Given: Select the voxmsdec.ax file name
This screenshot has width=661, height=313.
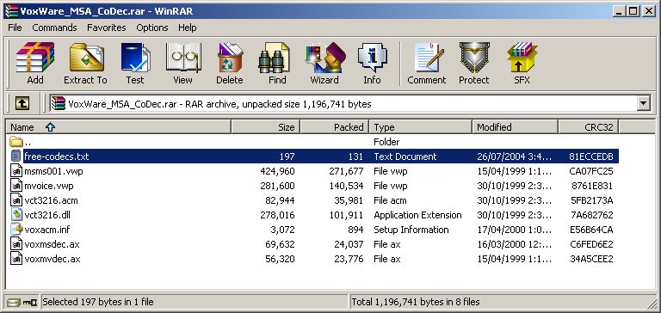Looking at the screenshot, I should pyautogui.click(x=52, y=244).
